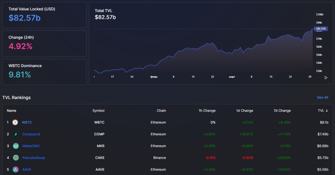Click the Total Value Locked $82.57b value
335x175 pixels.
click(x=25, y=18)
